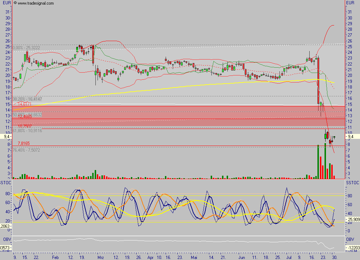Select the 0,00% - 25,3222 Fibonacci label
The height and width of the screenshot is (260, 360).
click(27, 47)
